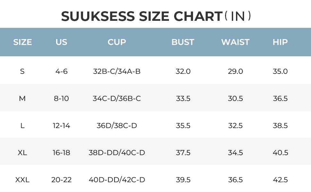The width and height of the screenshot is (311, 192).
Task: Click the WAIST column header
Action: [x=235, y=42]
